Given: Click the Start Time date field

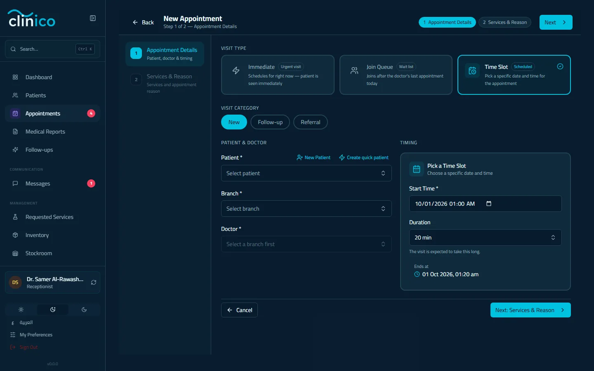Looking at the screenshot, I should point(485,204).
